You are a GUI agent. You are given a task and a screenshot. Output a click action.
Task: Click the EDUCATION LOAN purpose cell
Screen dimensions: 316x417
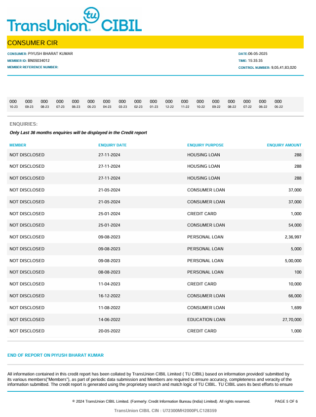point(206,320)
